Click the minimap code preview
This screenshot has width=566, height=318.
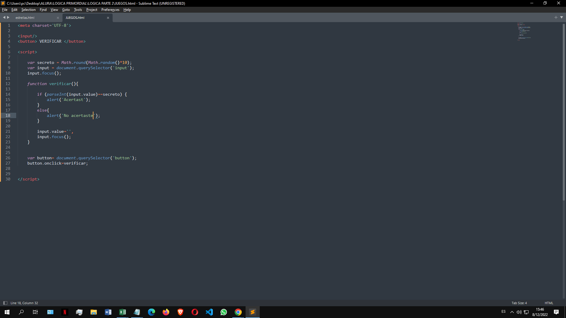click(524, 31)
